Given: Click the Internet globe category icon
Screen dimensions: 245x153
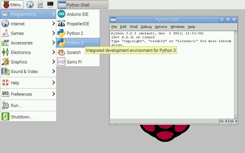Looking at the screenshot, I should 5,24.
